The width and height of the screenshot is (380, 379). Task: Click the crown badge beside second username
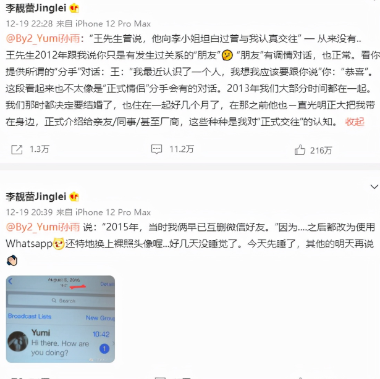pos(74,197)
